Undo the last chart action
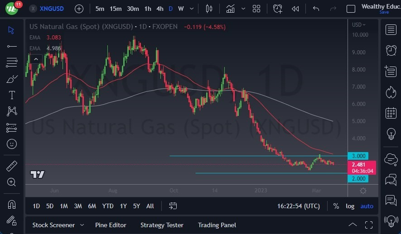The height and width of the screenshot is (234, 401). click(x=316, y=9)
